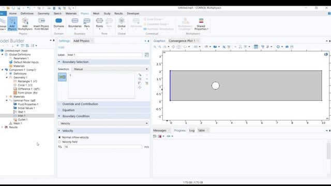Click the Add Physics ribbon button
331x186 pixels.
click(x=12, y=24)
